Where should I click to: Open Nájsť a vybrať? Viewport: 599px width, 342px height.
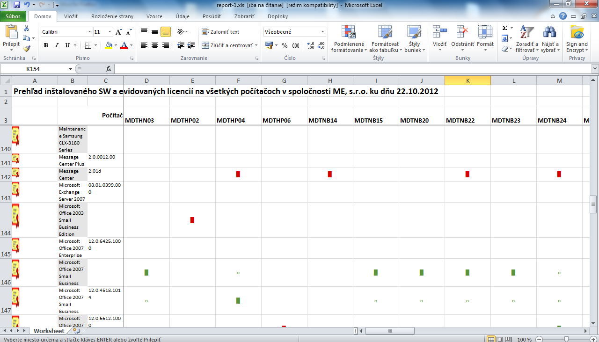click(x=550, y=39)
